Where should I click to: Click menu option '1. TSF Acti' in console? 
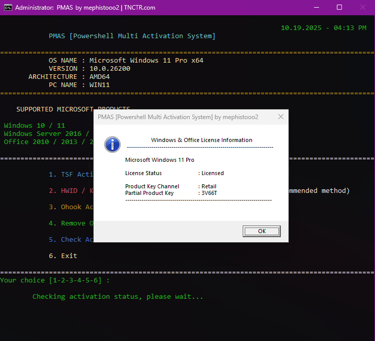71,175
